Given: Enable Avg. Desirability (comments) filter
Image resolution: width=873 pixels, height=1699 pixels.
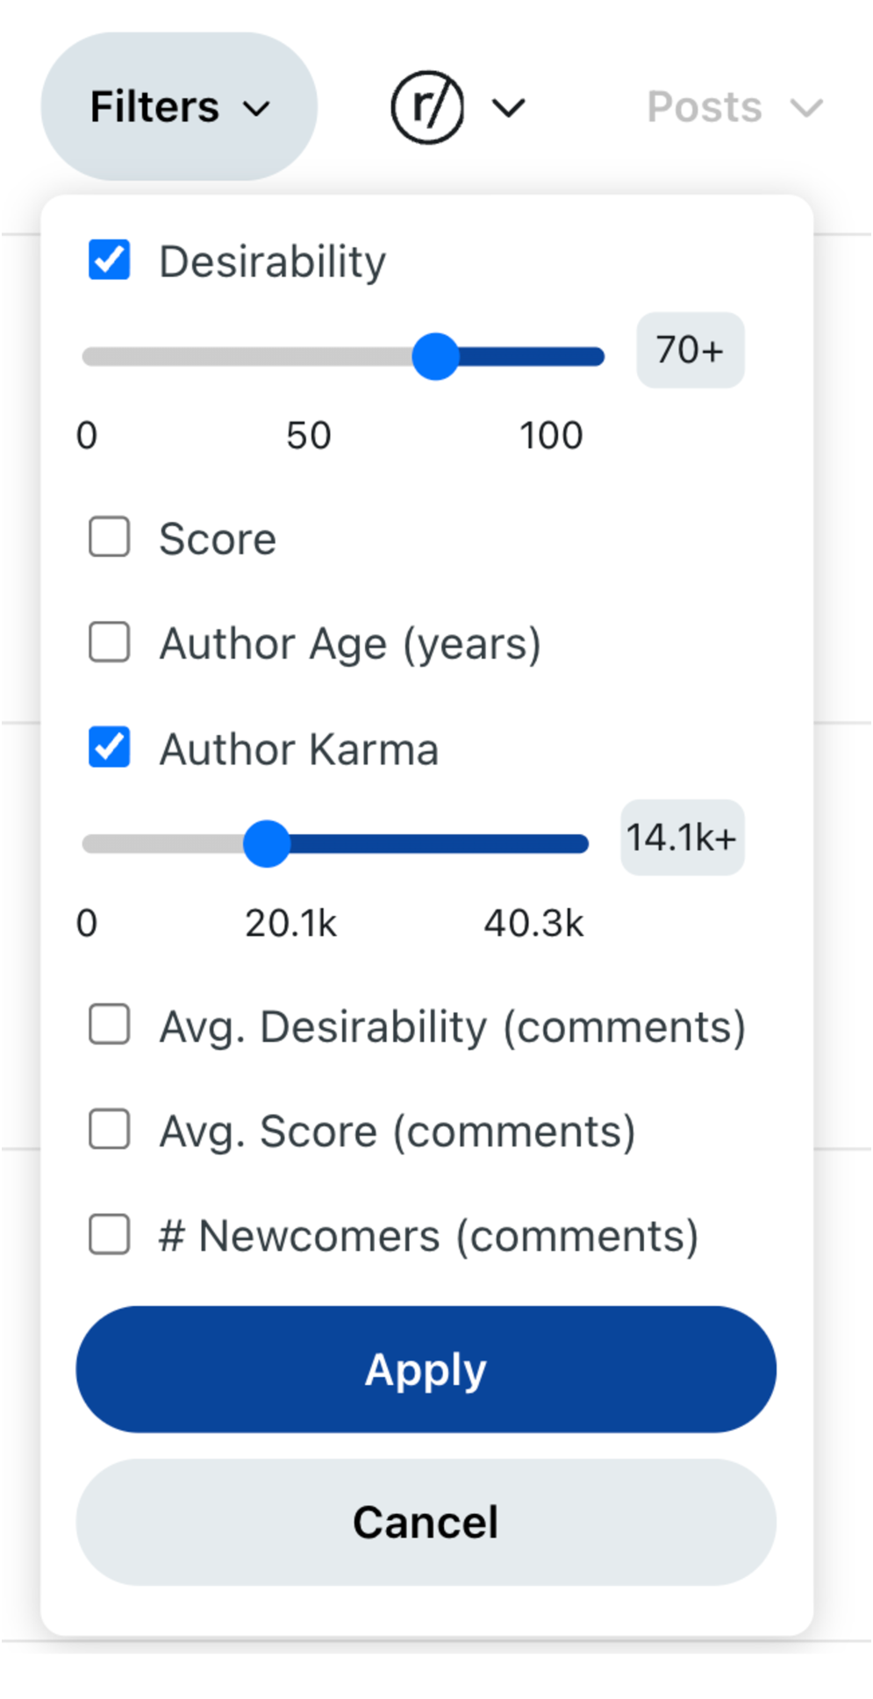Looking at the screenshot, I should point(110,1024).
